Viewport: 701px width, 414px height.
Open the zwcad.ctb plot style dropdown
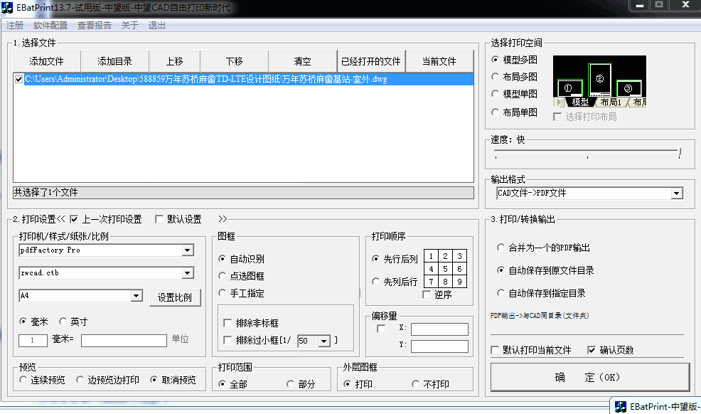pos(188,272)
